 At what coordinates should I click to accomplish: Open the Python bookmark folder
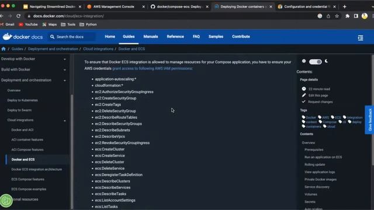[x=88, y=24]
